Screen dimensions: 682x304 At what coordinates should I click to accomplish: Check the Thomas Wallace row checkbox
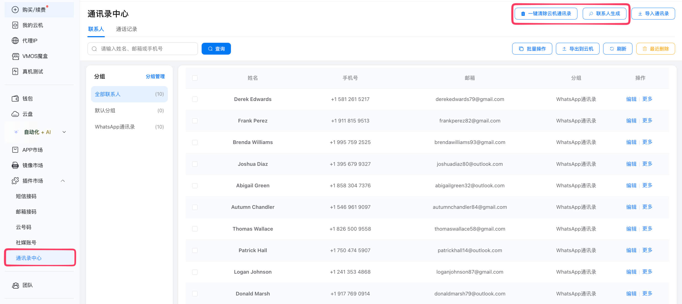click(x=195, y=229)
